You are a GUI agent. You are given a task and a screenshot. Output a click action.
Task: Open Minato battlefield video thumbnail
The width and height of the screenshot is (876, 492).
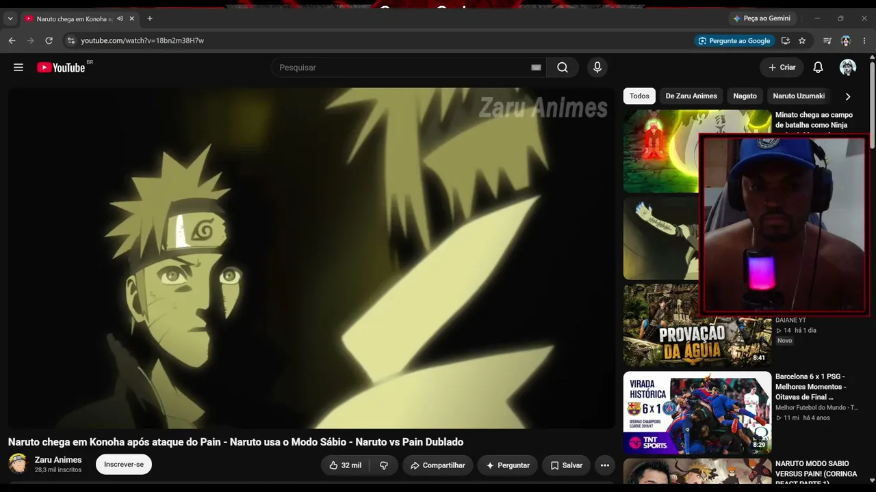click(x=661, y=151)
